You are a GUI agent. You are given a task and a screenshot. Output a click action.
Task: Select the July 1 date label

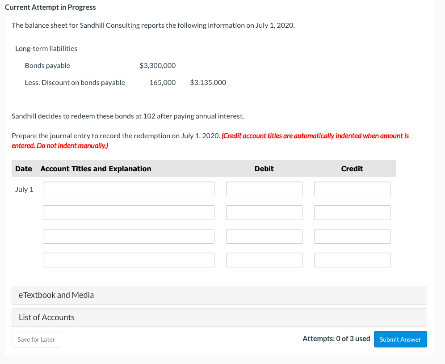(x=24, y=189)
